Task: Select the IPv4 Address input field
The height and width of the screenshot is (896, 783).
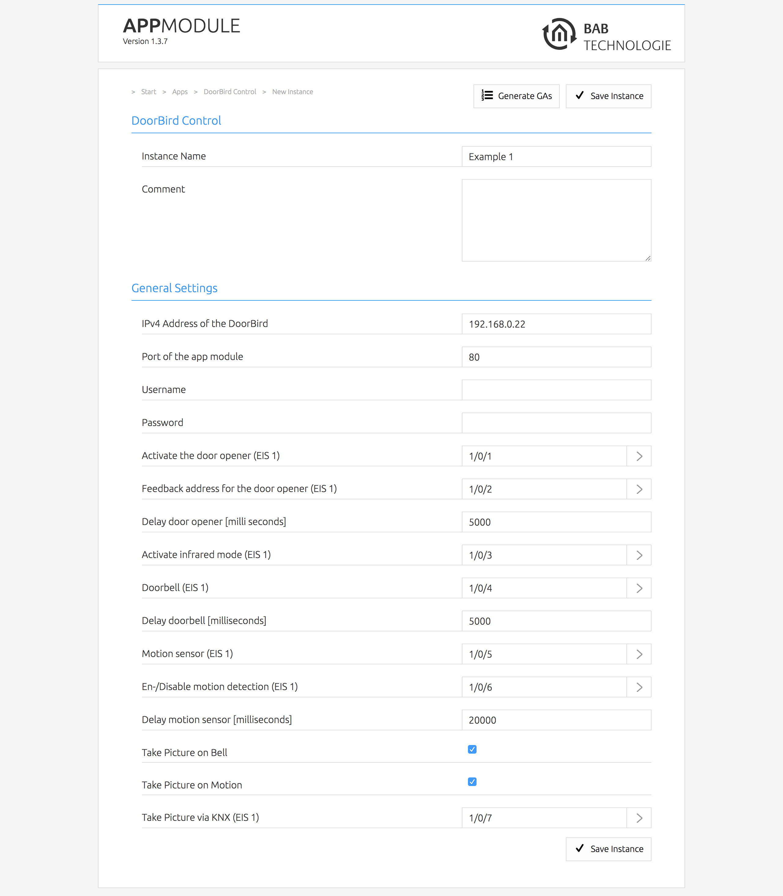Action: [556, 324]
